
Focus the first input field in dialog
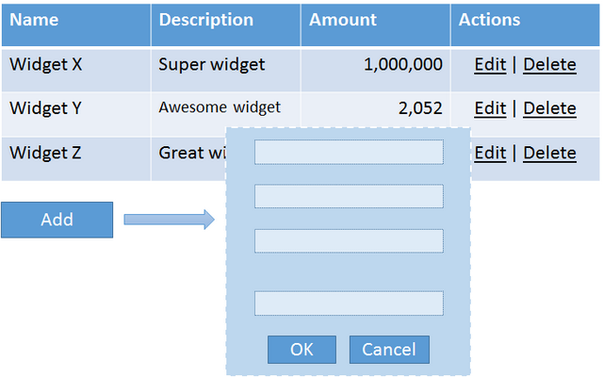click(x=349, y=152)
